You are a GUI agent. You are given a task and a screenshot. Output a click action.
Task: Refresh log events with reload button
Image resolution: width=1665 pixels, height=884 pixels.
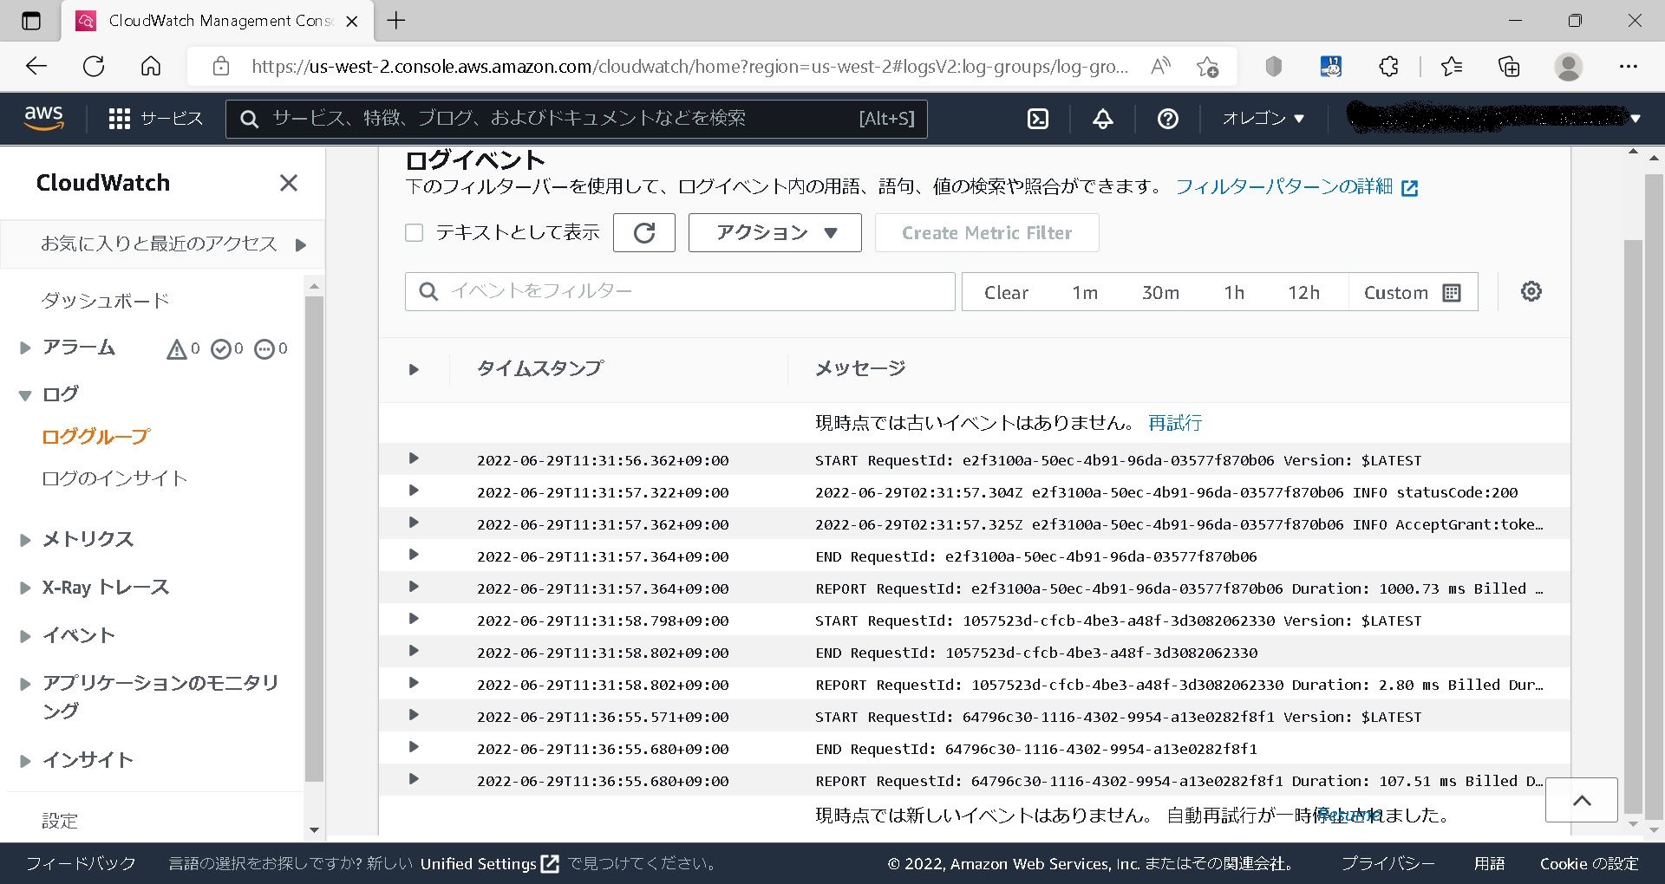pos(644,232)
